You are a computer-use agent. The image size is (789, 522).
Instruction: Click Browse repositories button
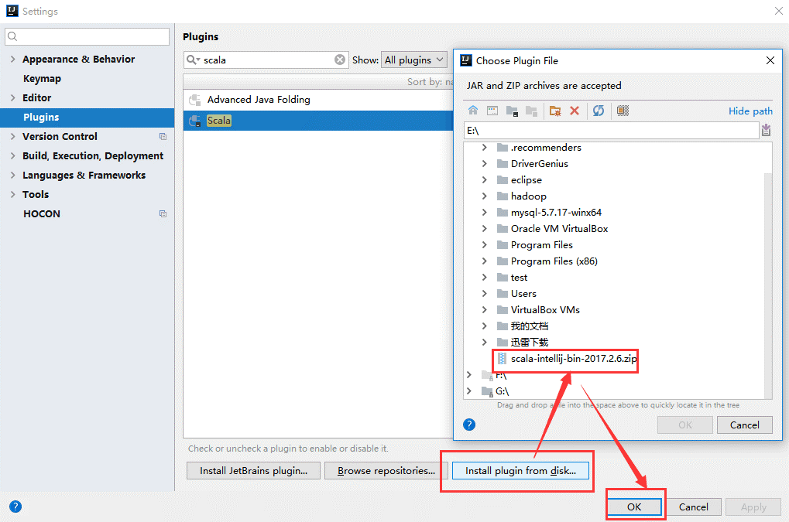tap(386, 471)
